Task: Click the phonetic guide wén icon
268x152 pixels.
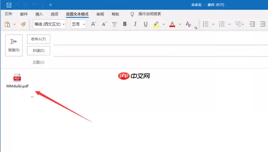Action: tap(114, 24)
